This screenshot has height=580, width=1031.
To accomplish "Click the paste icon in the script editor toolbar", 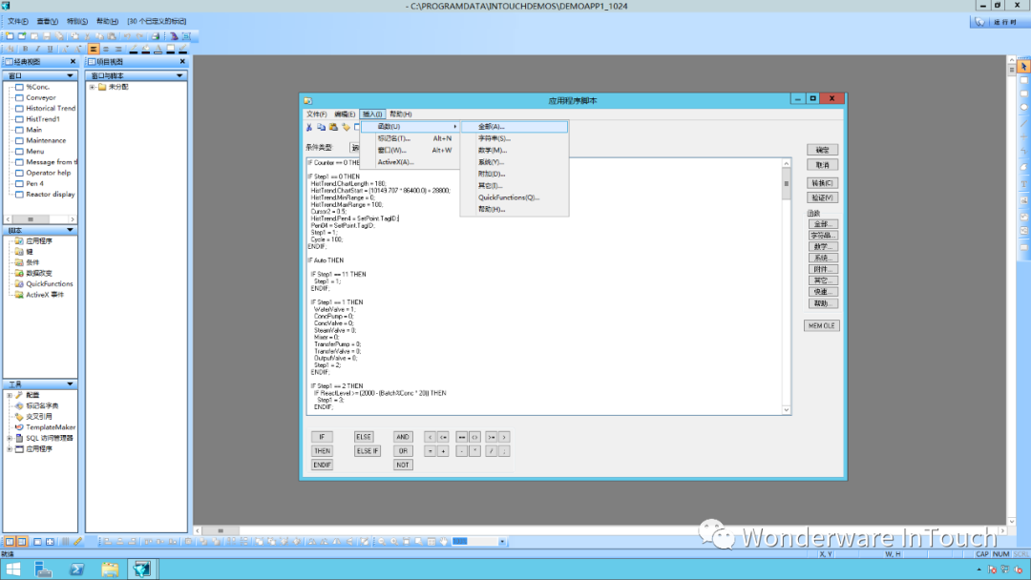I will tap(334, 128).
